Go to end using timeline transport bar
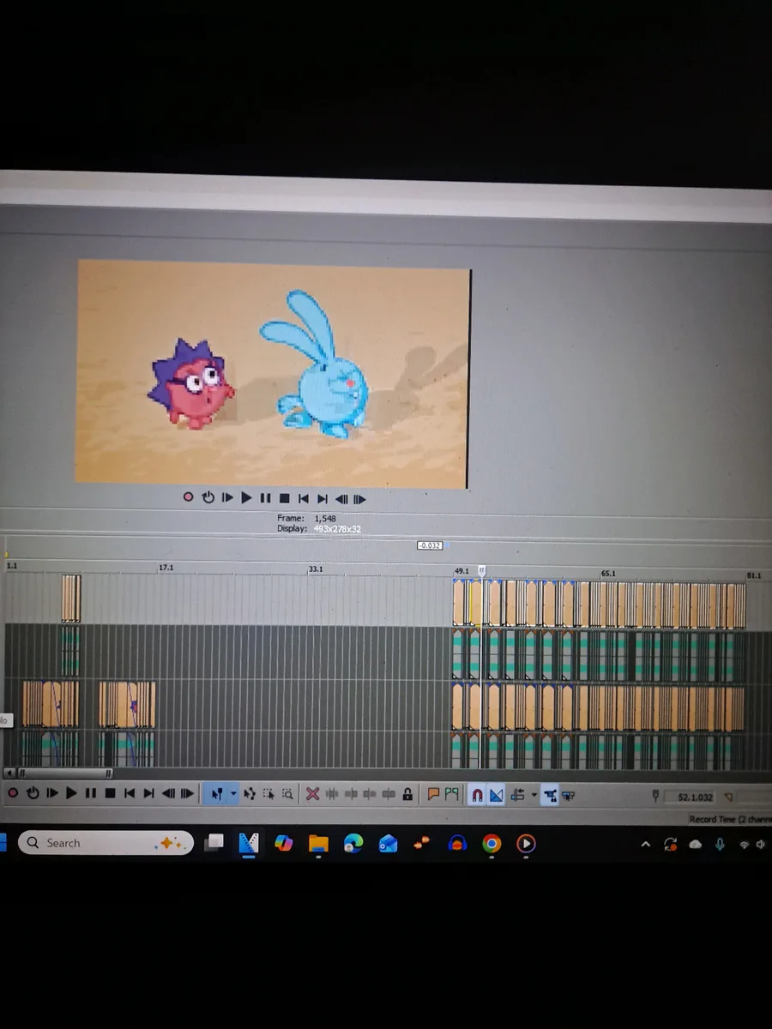 coord(148,792)
